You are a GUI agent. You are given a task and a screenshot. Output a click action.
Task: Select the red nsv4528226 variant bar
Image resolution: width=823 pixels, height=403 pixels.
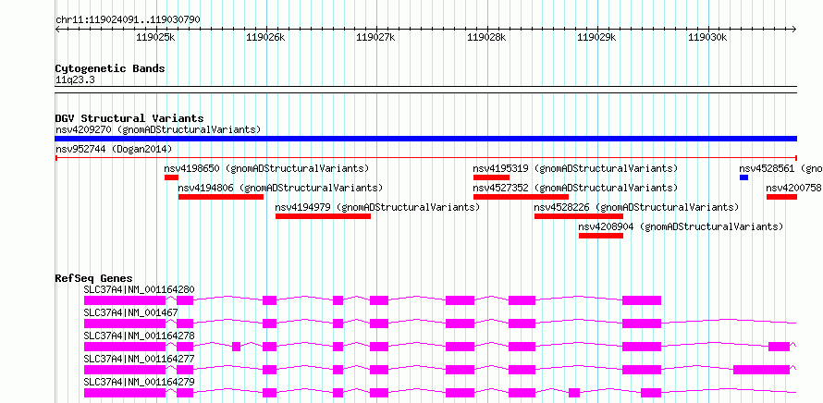coord(579,216)
